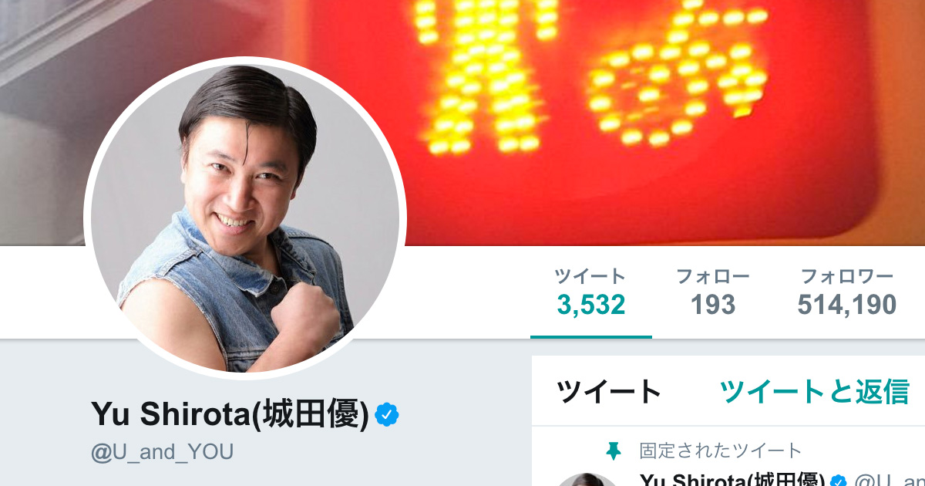Switch to the ツイートと返信 timeline
Viewport: 925px width, 486px height.
(x=814, y=392)
